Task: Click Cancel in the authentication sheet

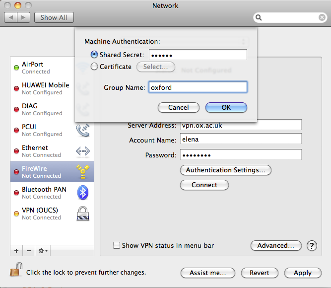Action: click(179, 107)
